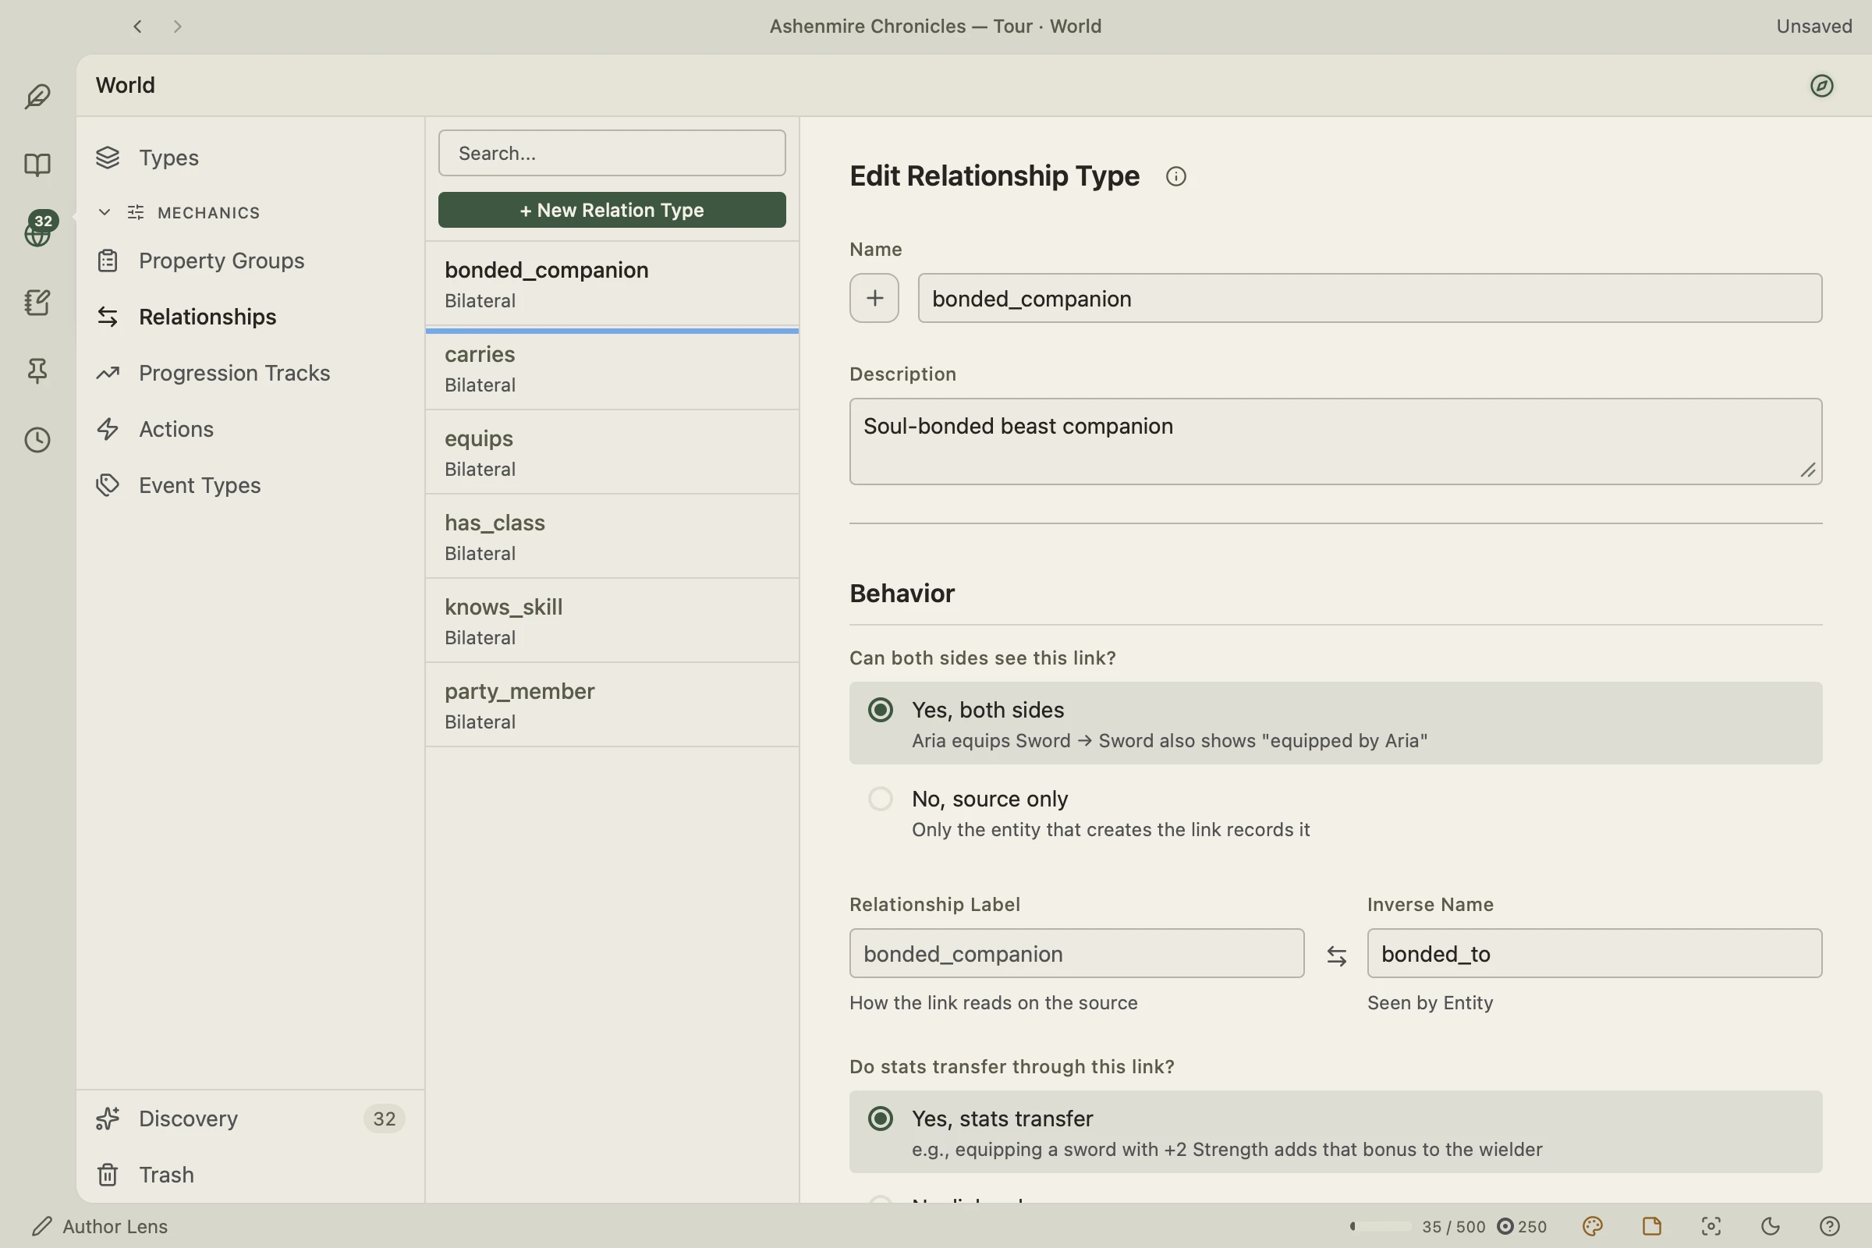This screenshot has height=1248, width=1872.
Task: Select bonded_companion in relation list
Action: (612, 284)
